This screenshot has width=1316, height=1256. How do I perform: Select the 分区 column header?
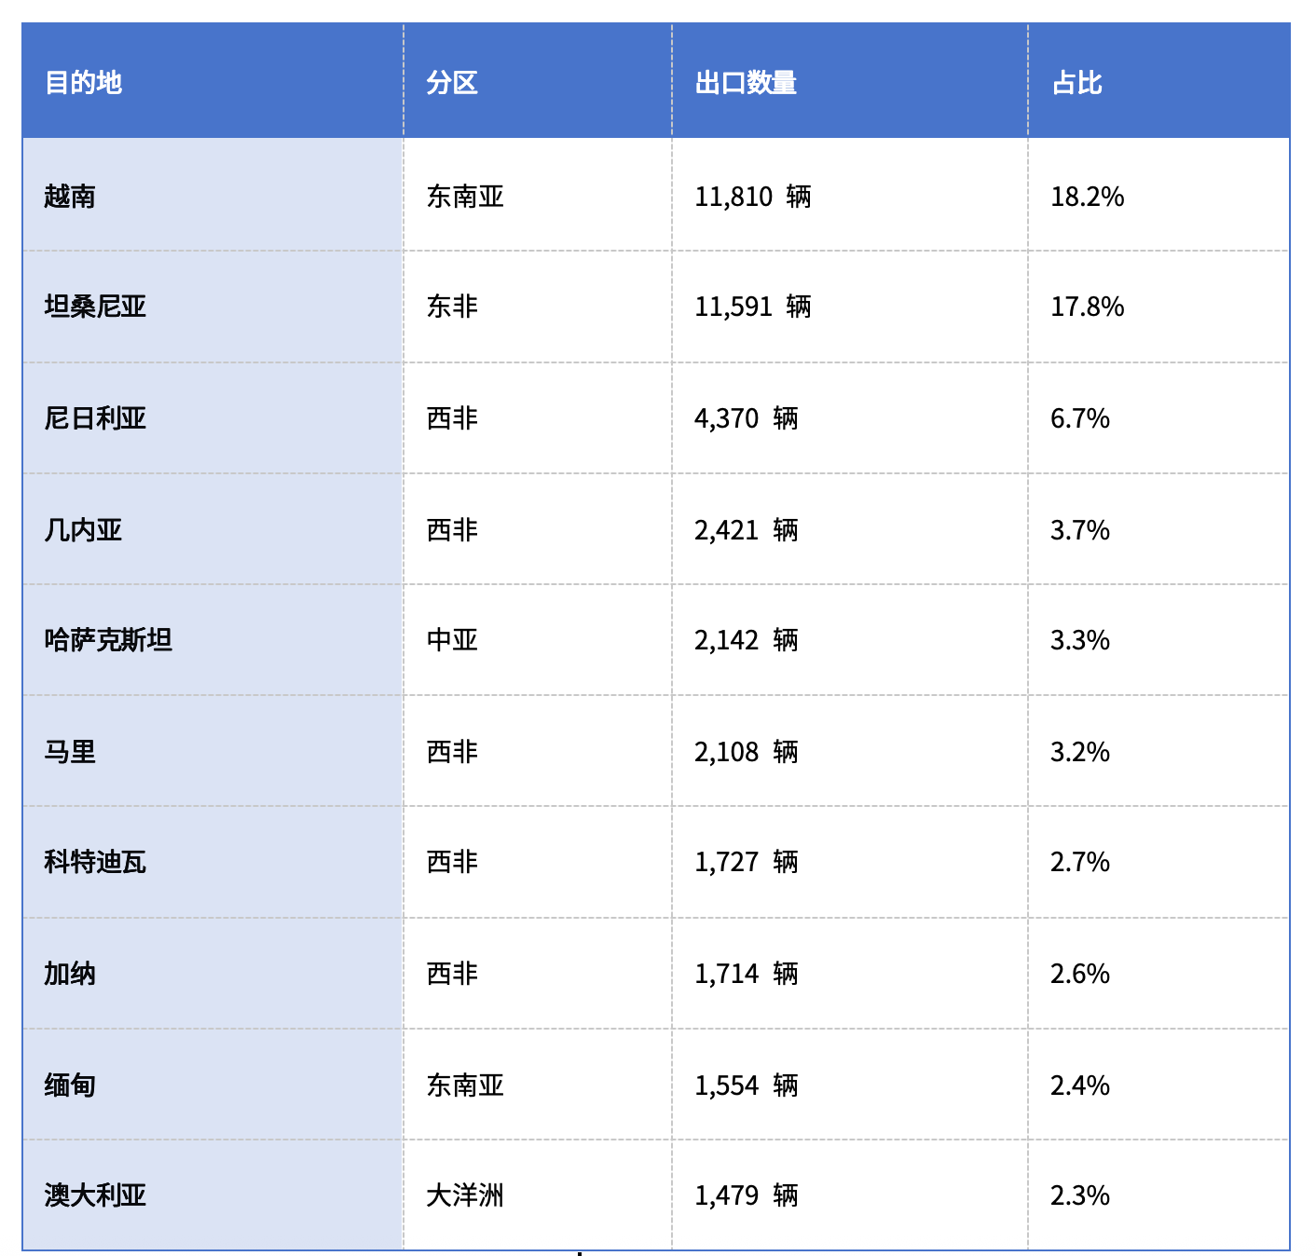point(538,82)
